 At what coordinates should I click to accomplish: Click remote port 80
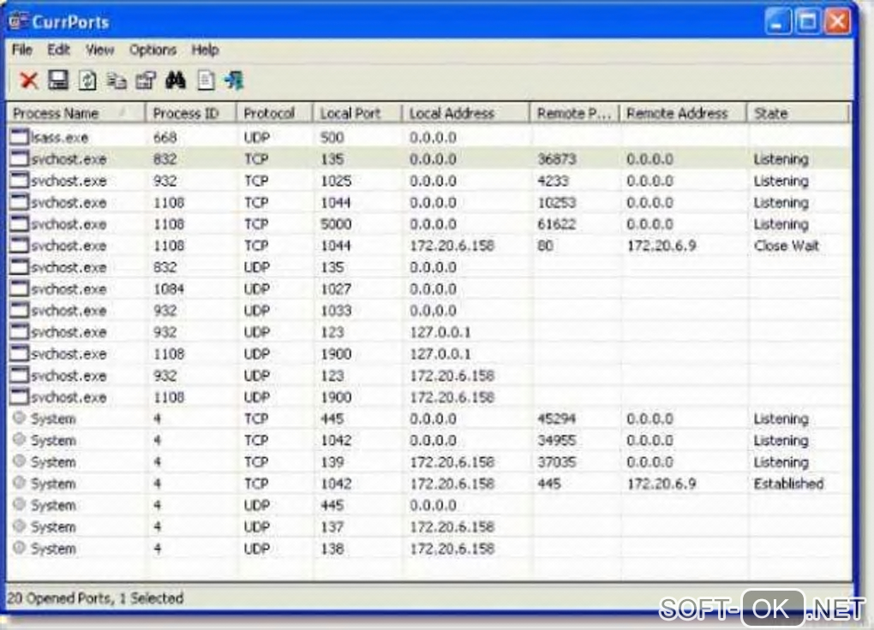545,246
